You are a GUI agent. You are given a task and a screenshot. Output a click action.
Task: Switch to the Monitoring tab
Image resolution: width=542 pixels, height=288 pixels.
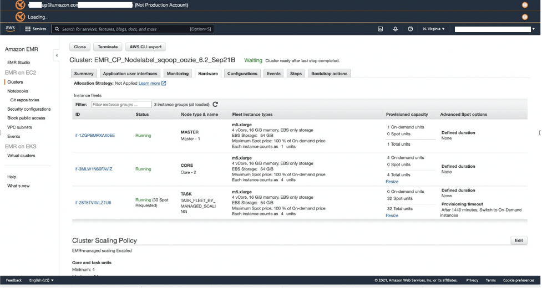pos(178,74)
